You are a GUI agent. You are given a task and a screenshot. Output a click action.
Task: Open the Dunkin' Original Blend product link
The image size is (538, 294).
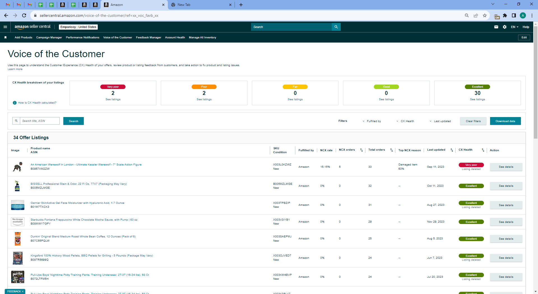pos(83,237)
